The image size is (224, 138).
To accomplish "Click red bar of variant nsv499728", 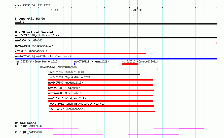I will tap(101, 90).
